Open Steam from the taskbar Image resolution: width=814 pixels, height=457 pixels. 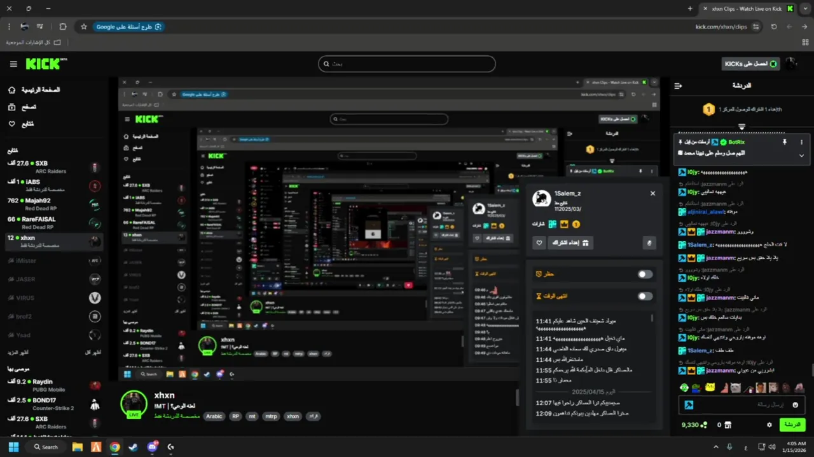click(x=133, y=447)
